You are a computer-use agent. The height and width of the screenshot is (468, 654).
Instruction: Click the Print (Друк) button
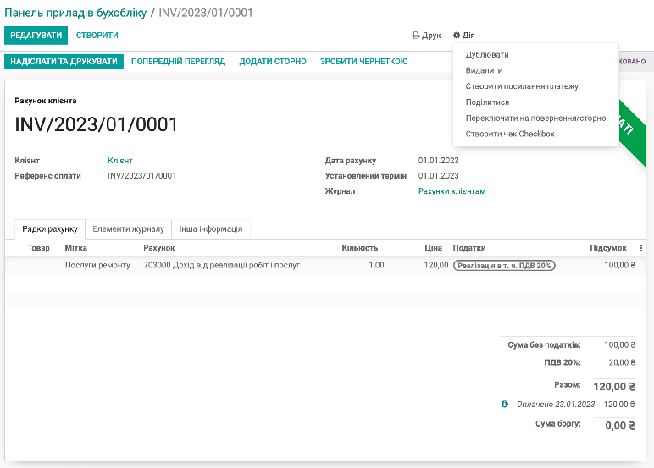426,36
